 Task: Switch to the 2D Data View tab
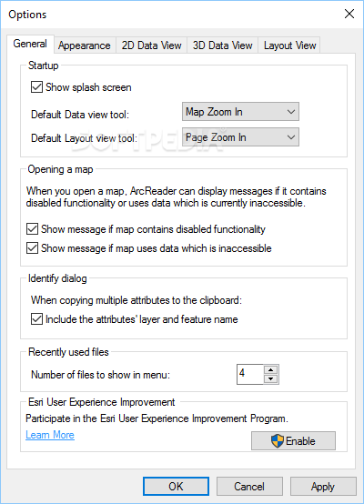click(151, 45)
